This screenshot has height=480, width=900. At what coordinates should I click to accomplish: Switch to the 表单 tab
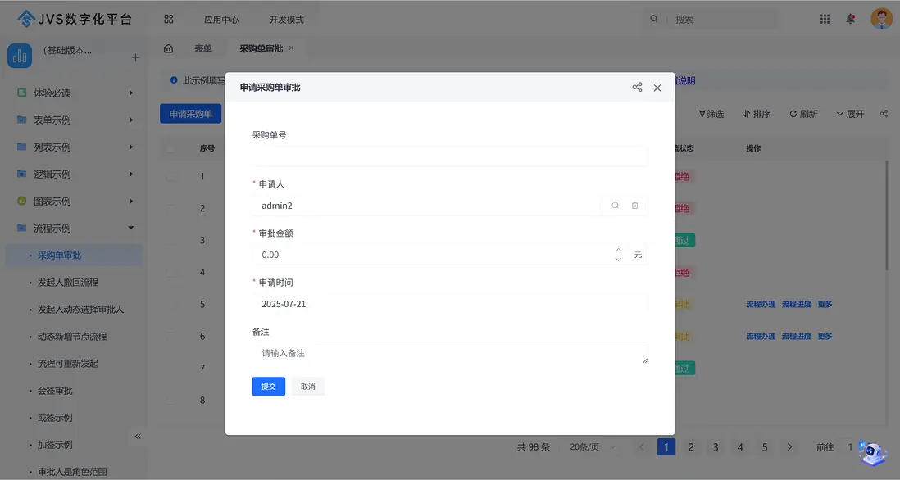[x=203, y=48]
